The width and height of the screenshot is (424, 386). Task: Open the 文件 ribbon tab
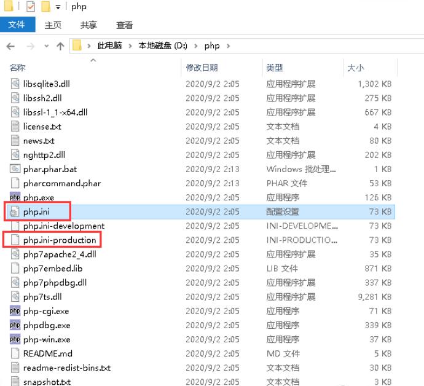(17, 25)
